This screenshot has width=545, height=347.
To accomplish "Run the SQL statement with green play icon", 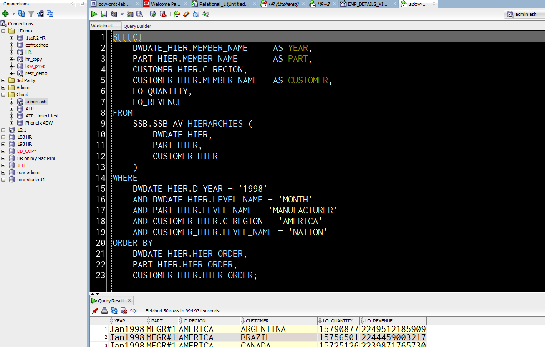I will (94, 14).
